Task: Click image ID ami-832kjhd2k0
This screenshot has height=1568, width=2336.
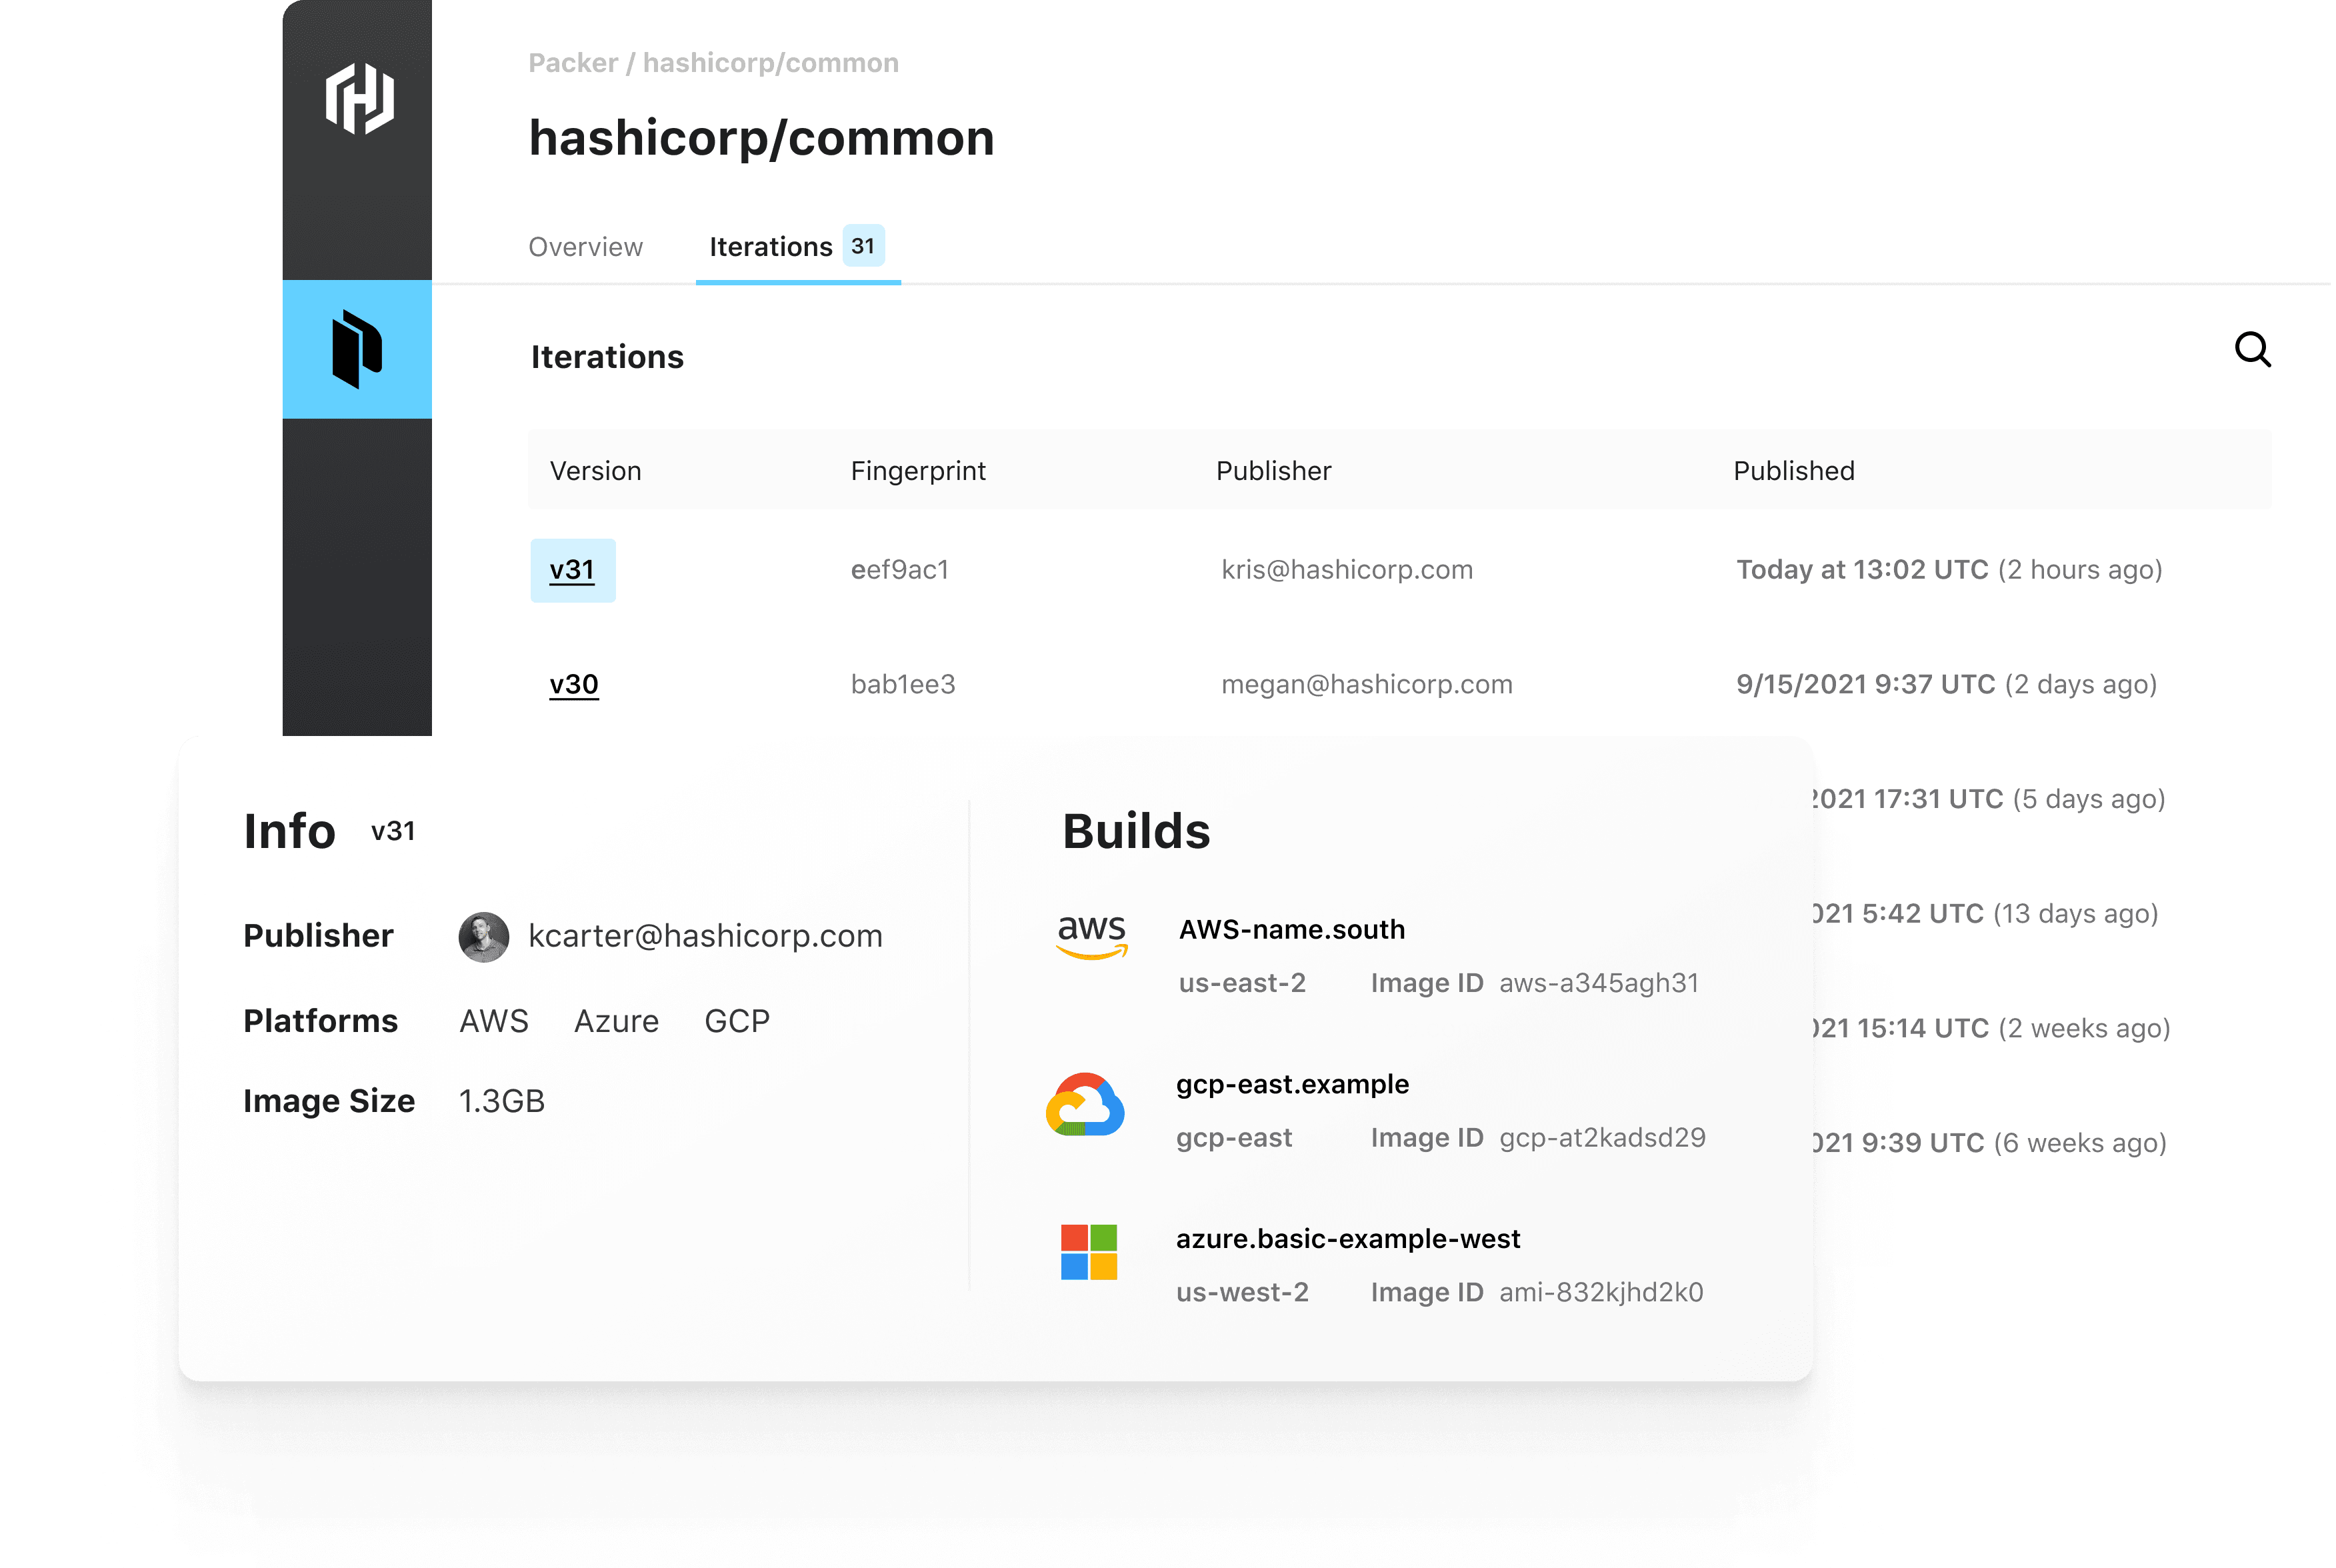Action: (x=1602, y=1294)
